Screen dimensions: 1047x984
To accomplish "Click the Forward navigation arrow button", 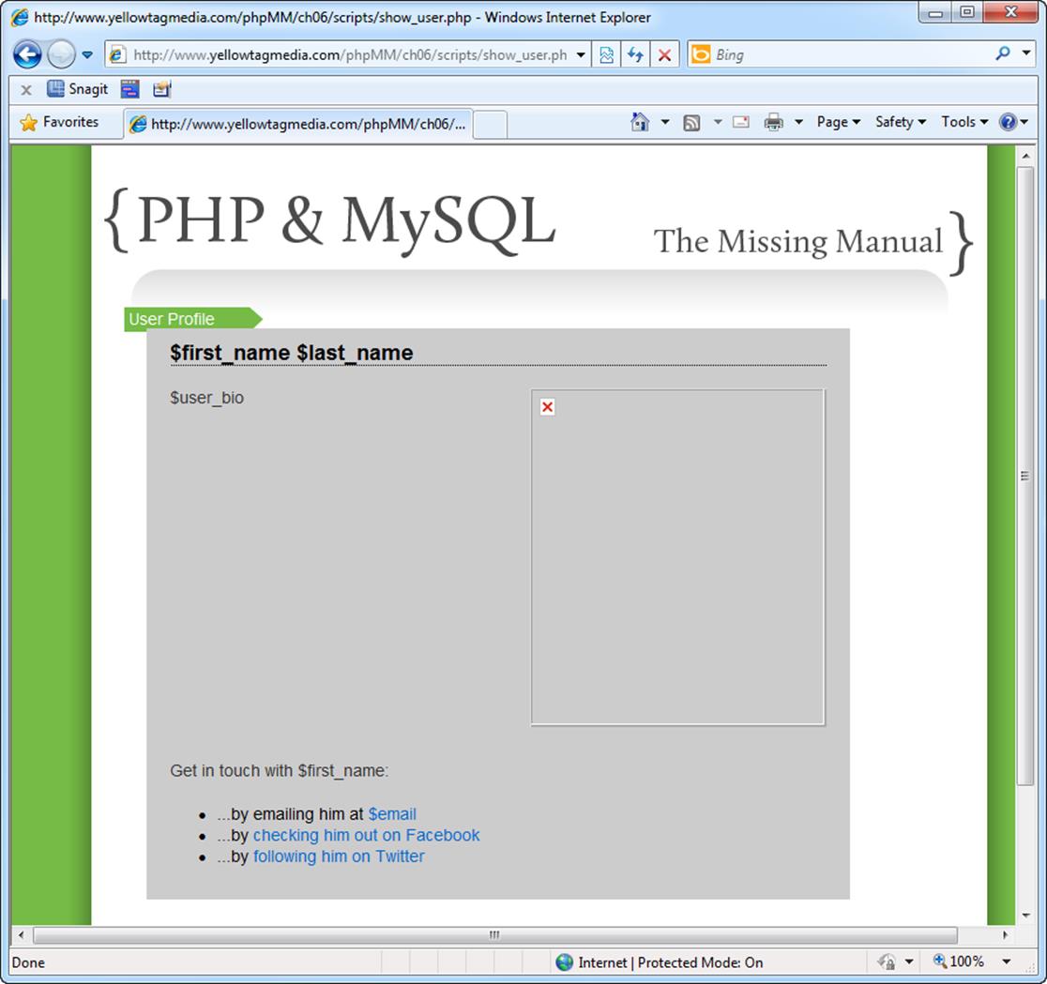I will [x=61, y=54].
